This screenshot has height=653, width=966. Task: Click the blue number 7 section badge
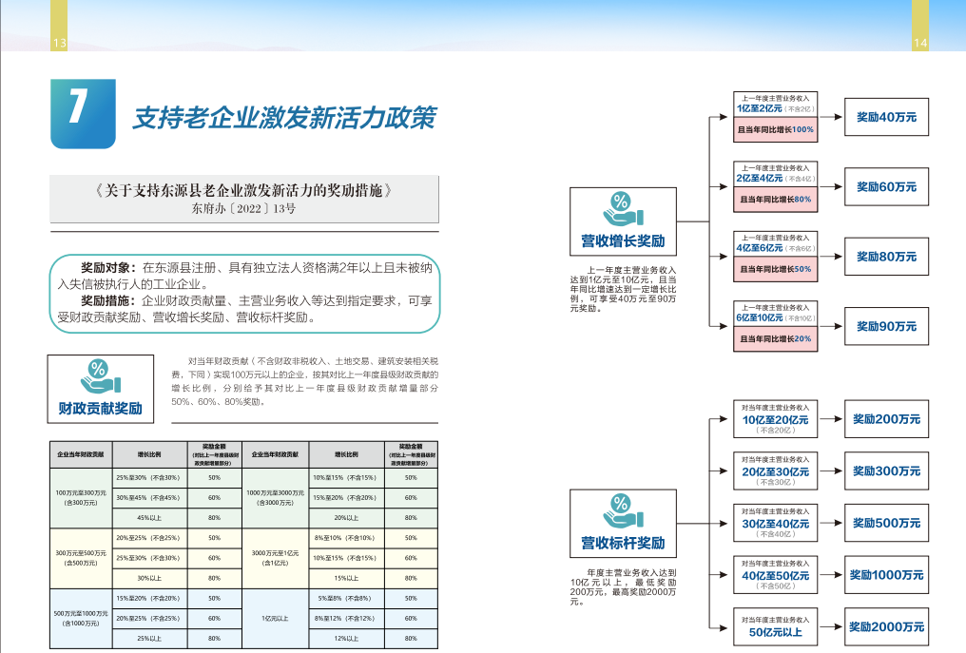[83, 114]
